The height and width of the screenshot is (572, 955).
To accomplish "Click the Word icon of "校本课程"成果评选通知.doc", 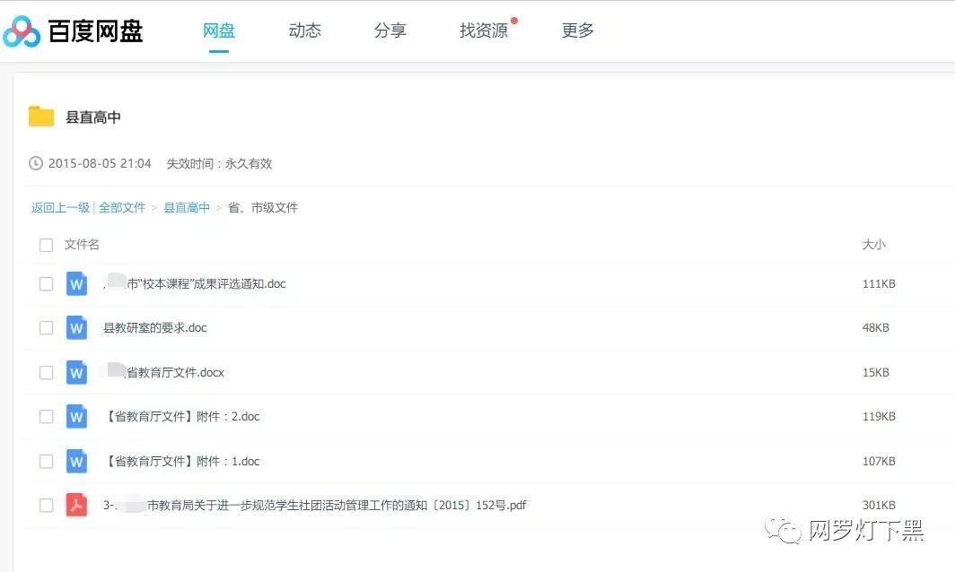I will coord(76,283).
